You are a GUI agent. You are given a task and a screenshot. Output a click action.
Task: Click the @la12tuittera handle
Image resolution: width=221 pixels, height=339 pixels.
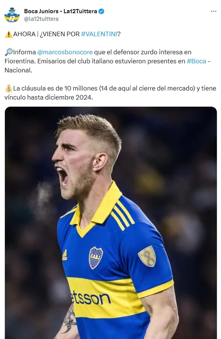(x=41, y=19)
